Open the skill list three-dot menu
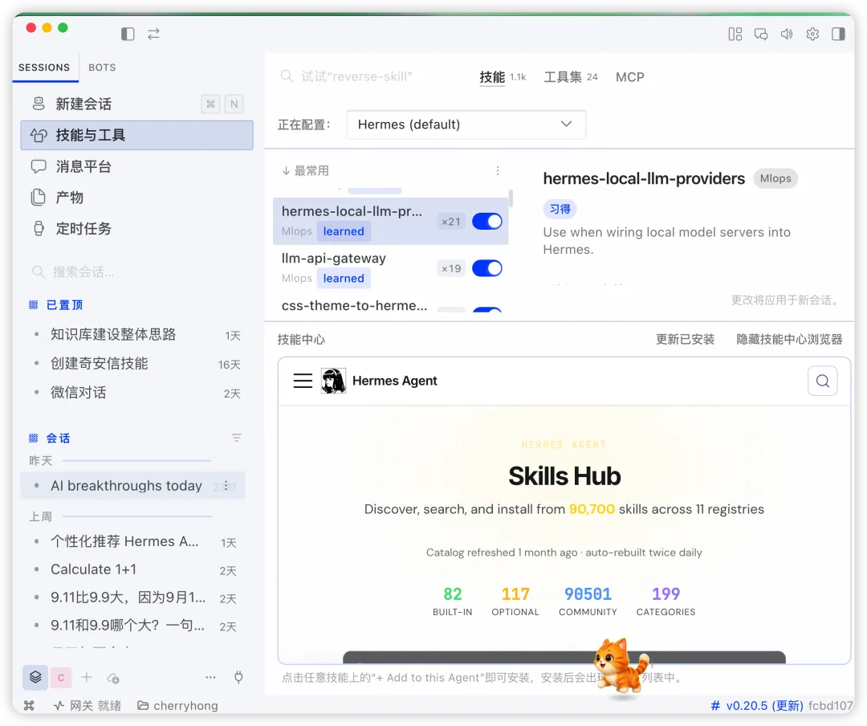 click(498, 170)
